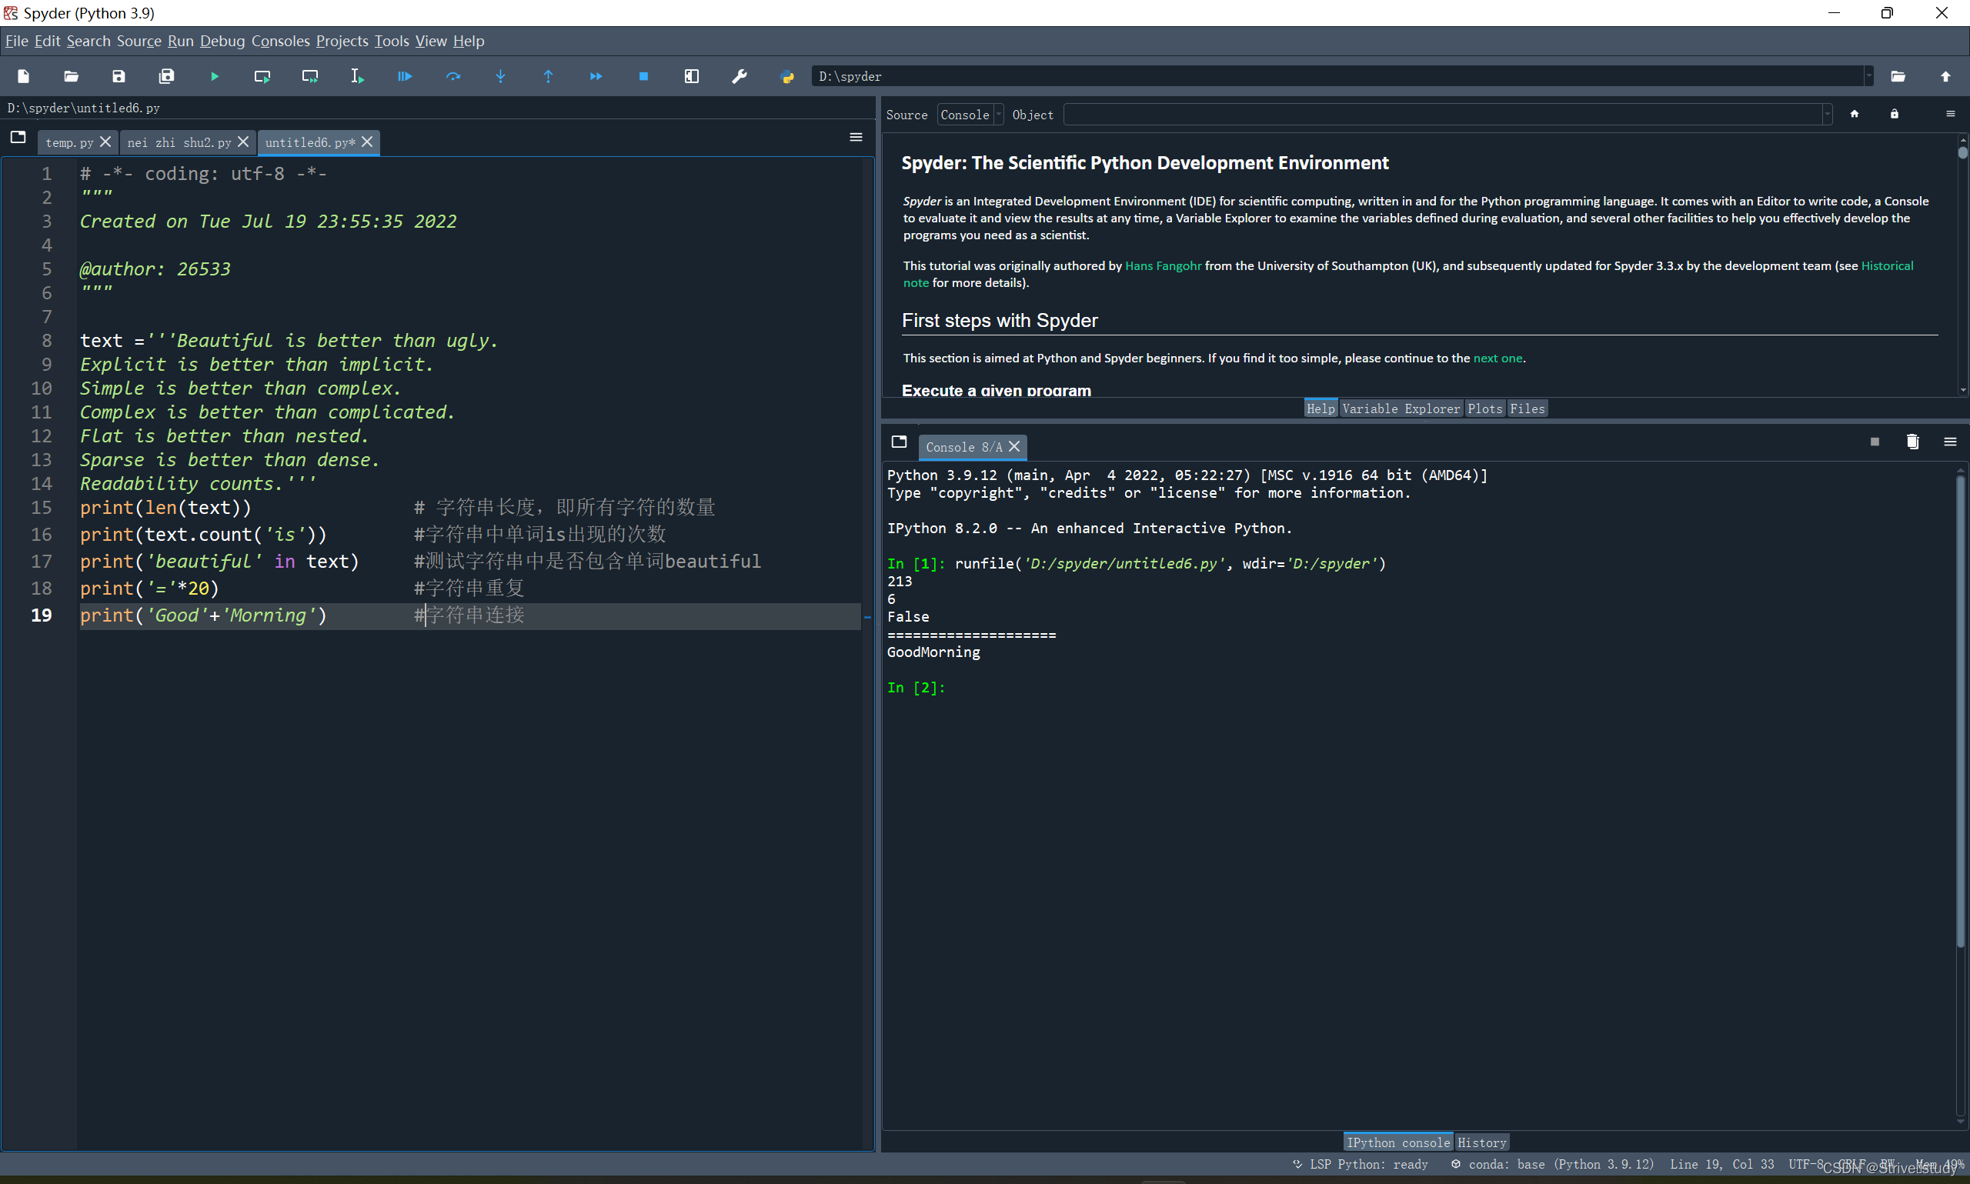
Task: Follow the 'next one' link
Action: point(1497,359)
